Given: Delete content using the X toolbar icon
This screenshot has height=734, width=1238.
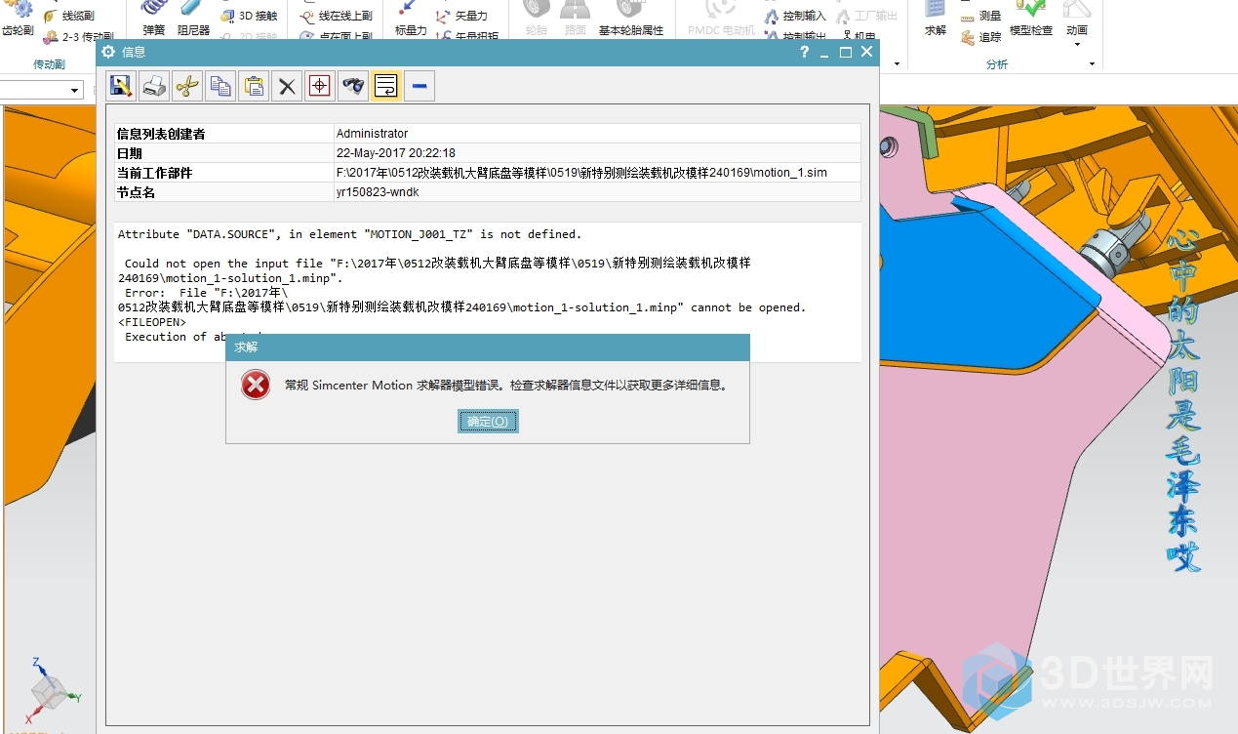Looking at the screenshot, I should click(287, 87).
